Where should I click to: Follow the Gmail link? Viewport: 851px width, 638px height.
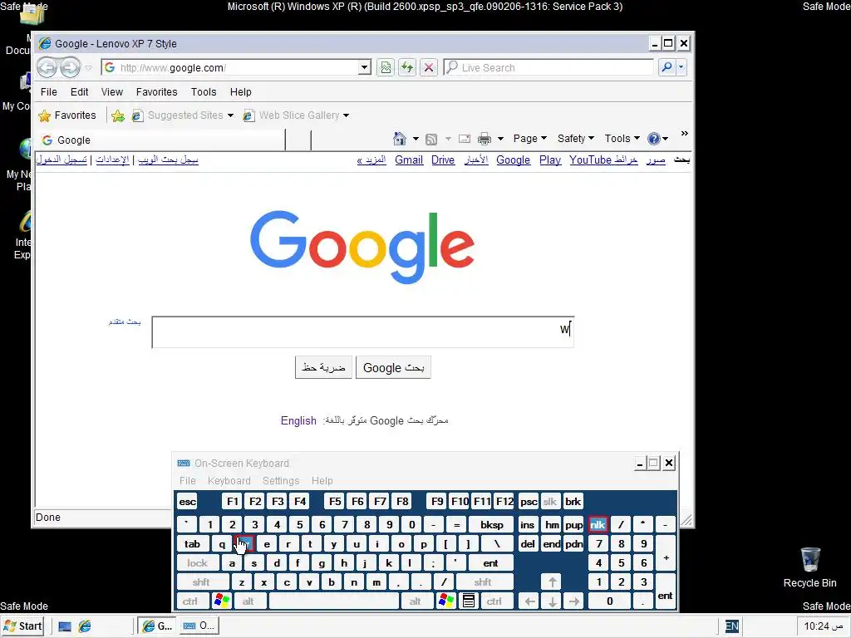409,160
